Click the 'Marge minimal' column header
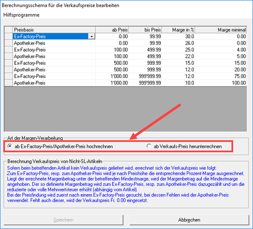Screen dimensions: 253x229 221,30
